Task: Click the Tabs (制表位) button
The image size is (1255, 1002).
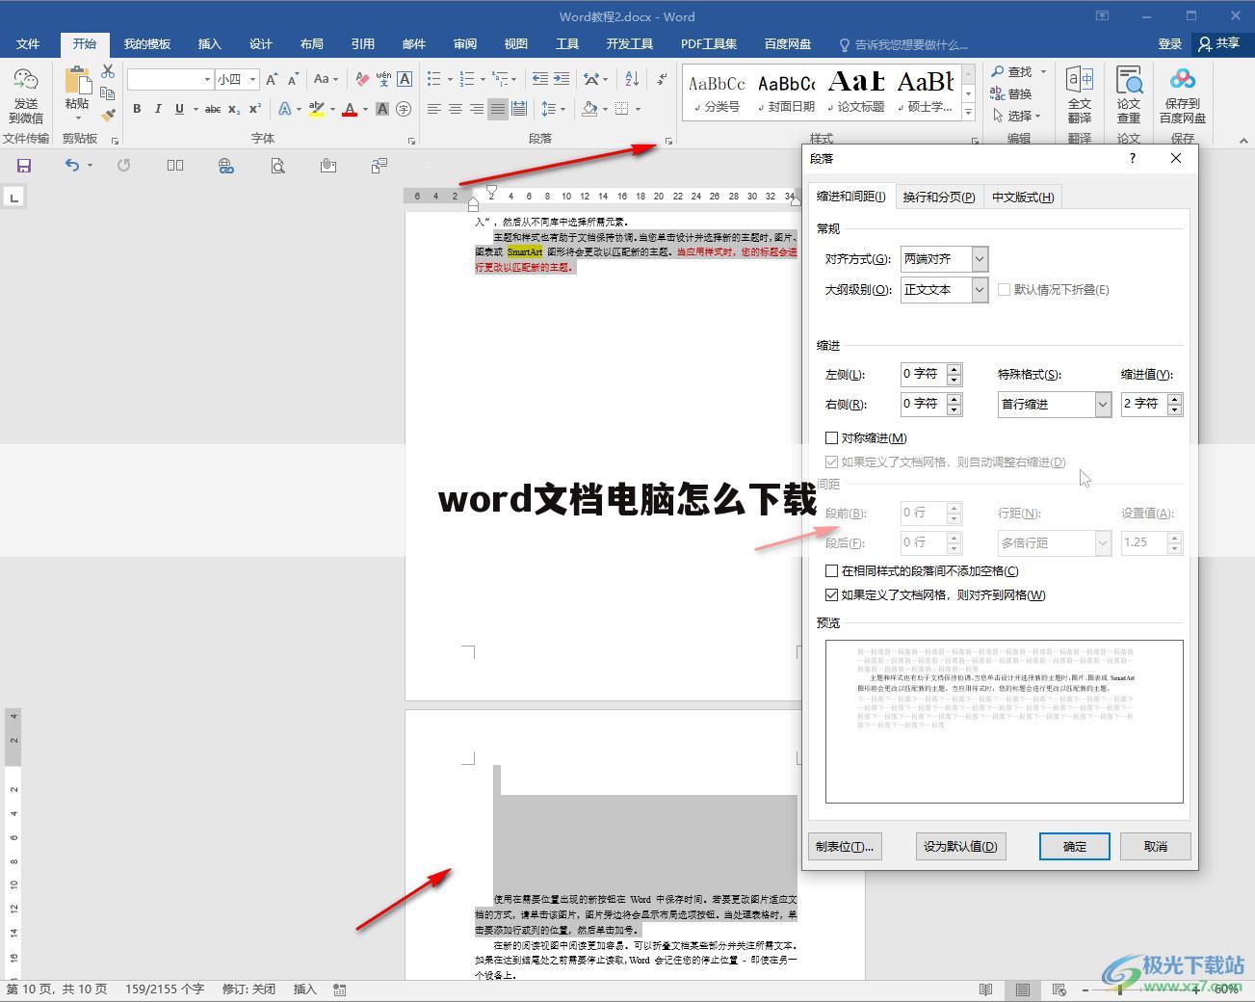Action: pos(845,846)
